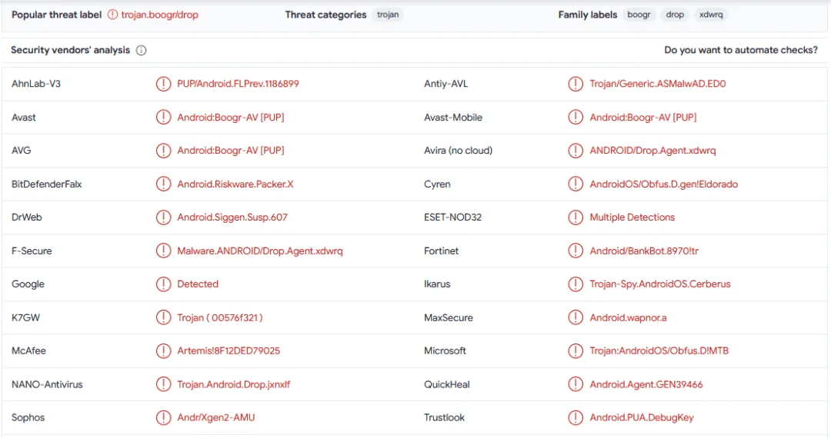
Task: Click the warning icon in Antiy-AVL row
Action: tap(576, 84)
